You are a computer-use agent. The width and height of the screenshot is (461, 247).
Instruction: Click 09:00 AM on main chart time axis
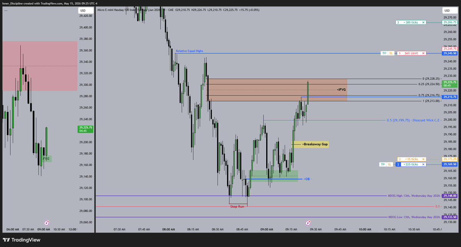pos(267,229)
